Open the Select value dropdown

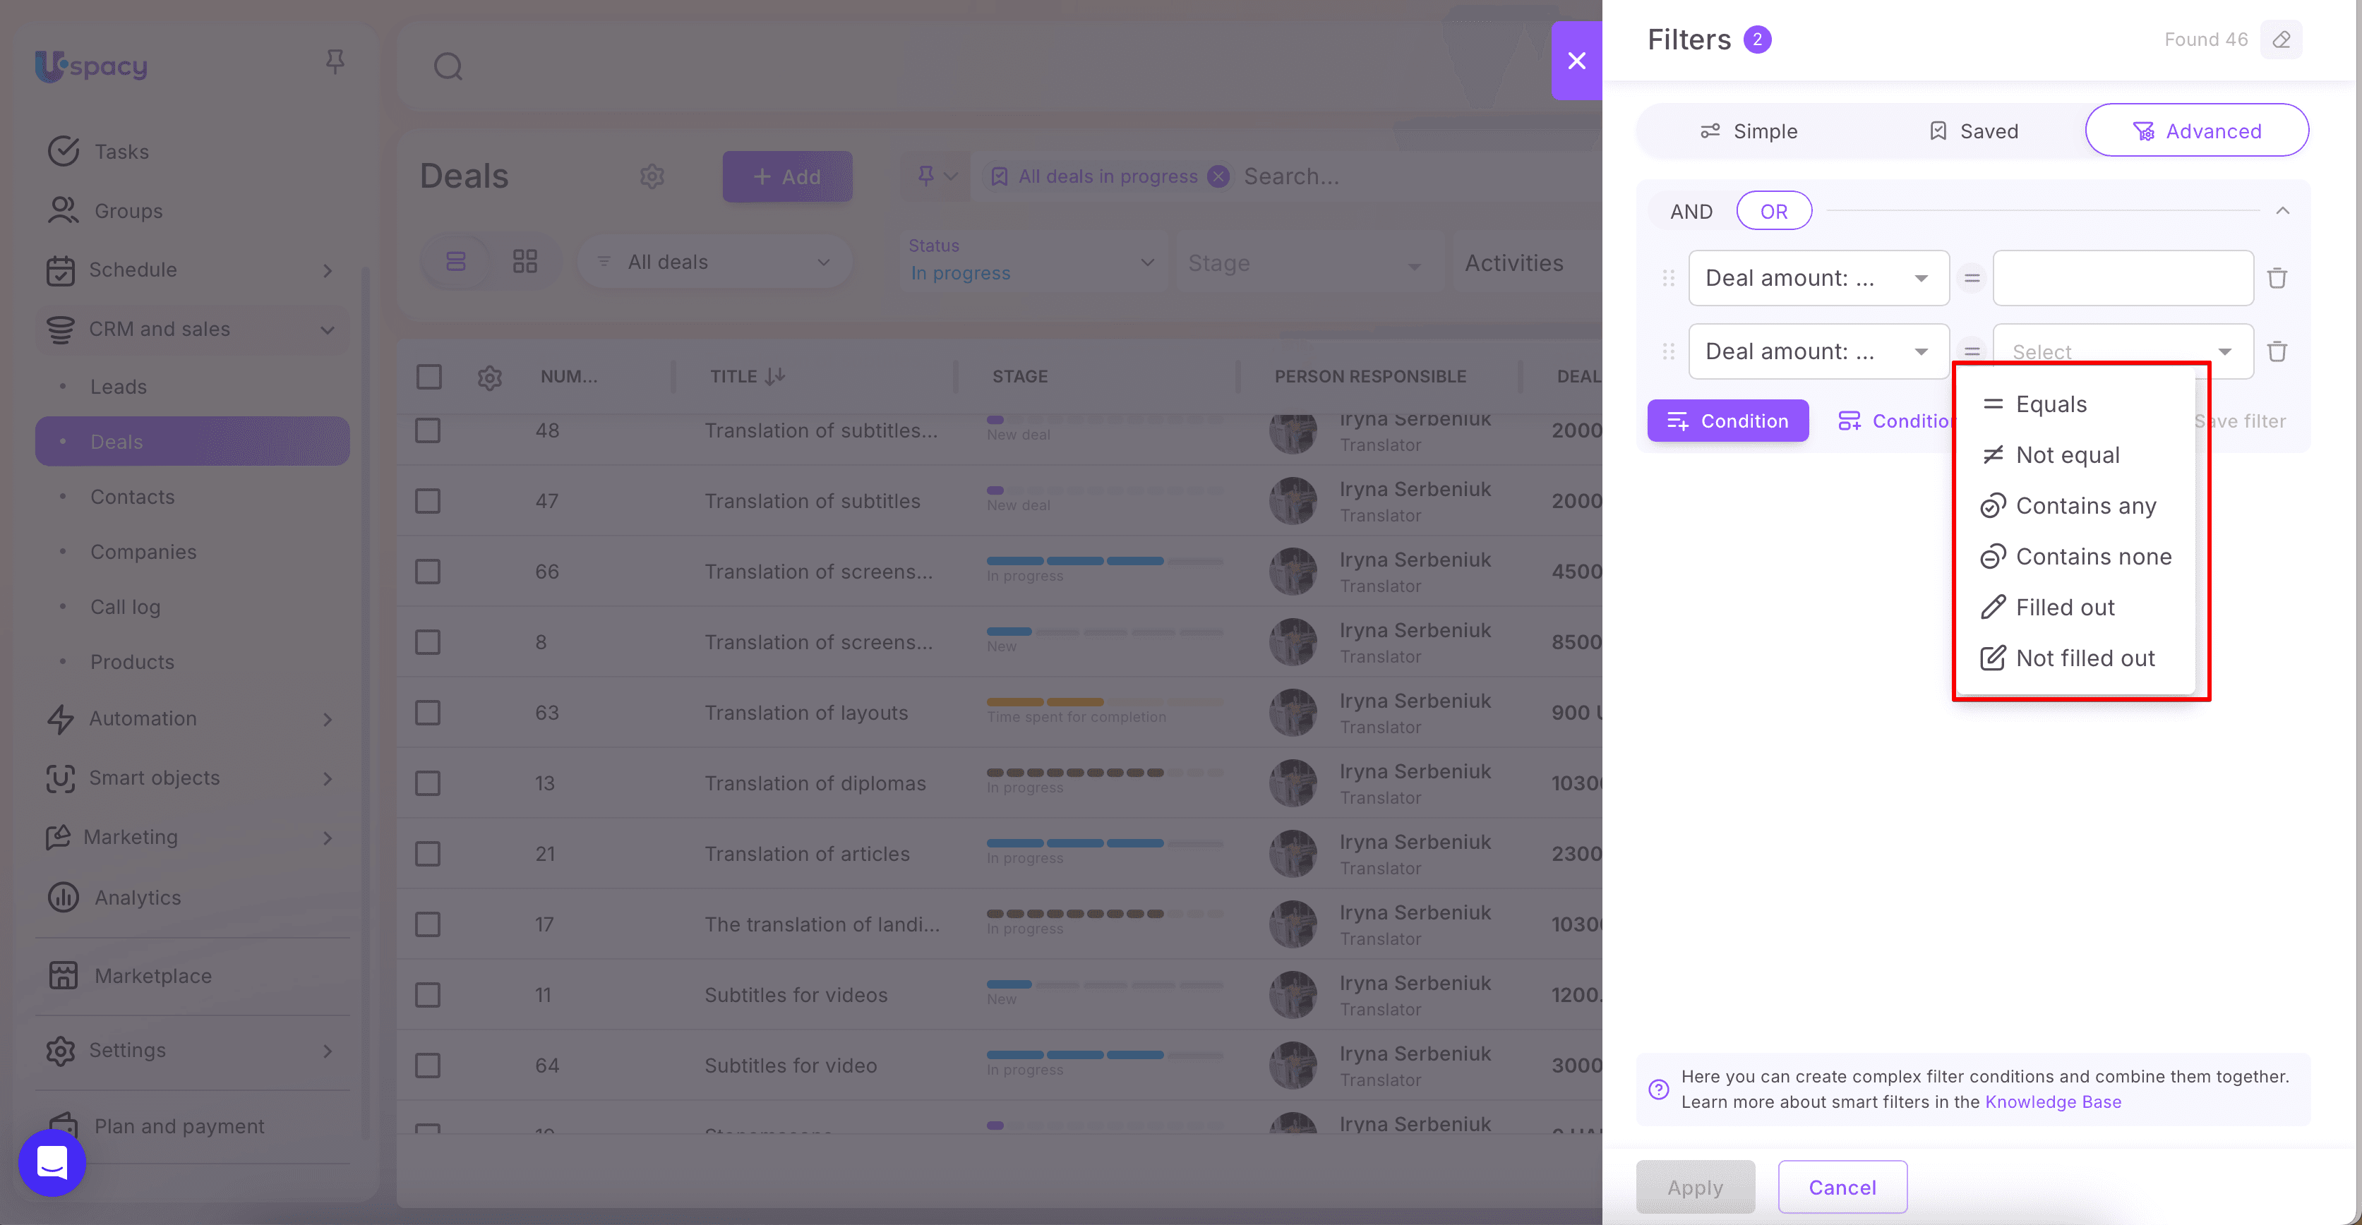point(2122,352)
